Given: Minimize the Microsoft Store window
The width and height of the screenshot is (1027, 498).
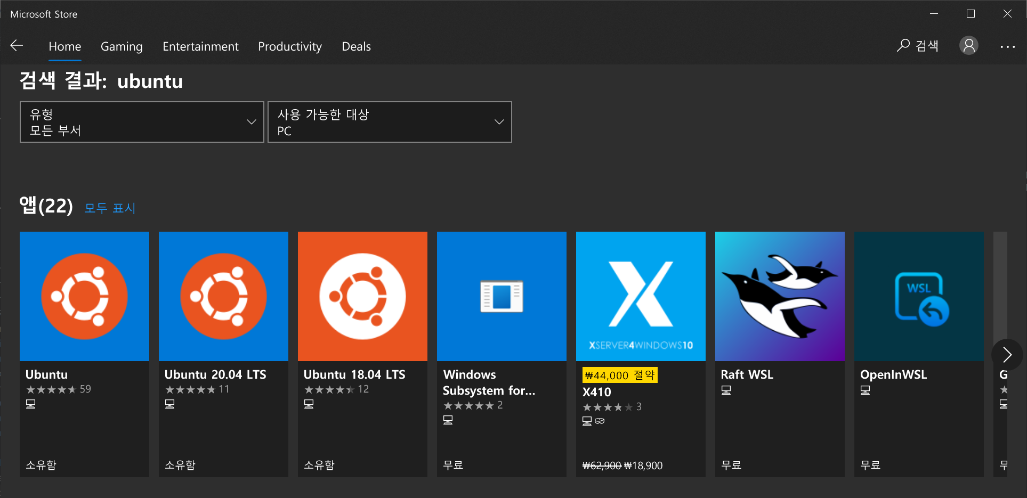Looking at the screenshot, I should (x=934, y=14).
